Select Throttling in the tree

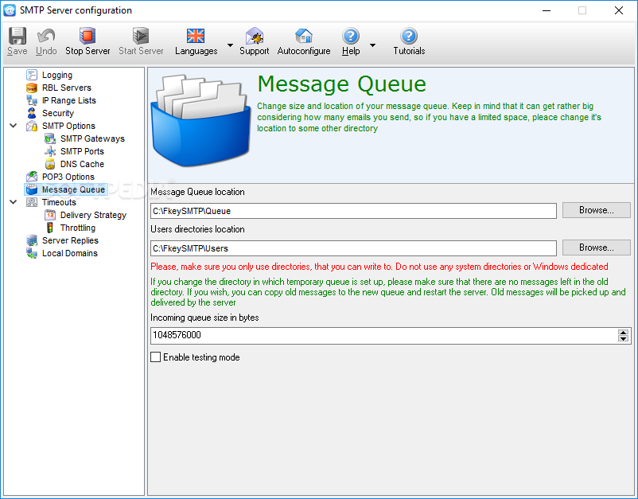click(x=78, y=228)
